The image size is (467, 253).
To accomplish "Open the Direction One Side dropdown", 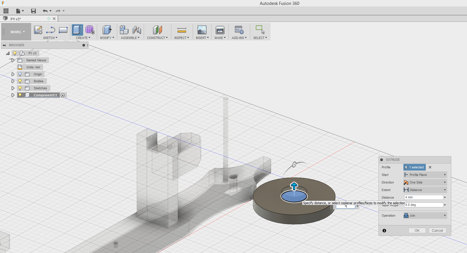I will [425, 182].
